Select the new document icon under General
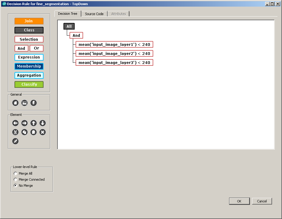282x219 pixels. pyautogui.click(x=15, y=103)
